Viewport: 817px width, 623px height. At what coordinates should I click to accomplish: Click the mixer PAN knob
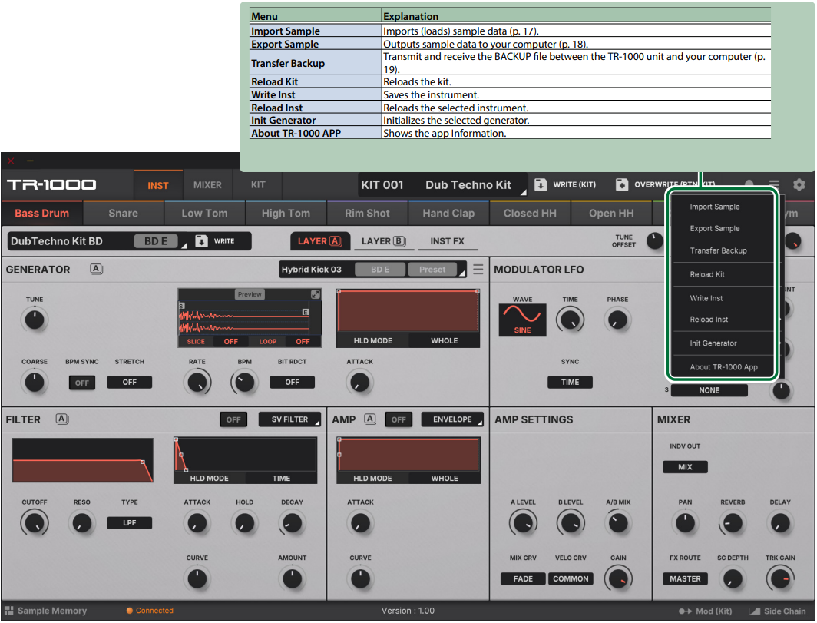(685, 523)
